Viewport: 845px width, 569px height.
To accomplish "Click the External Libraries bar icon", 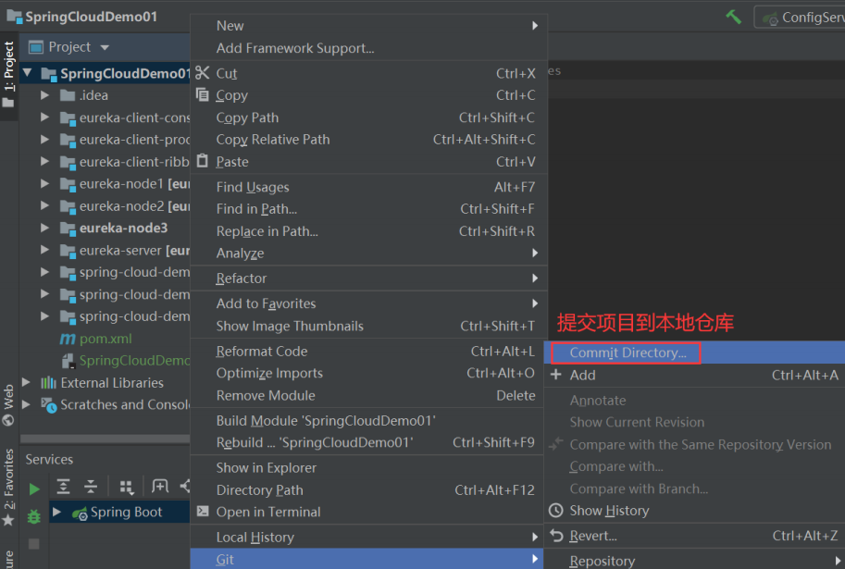I will [x=48, y=382].
